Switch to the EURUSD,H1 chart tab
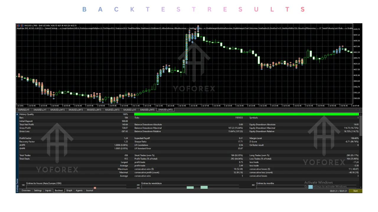Screen dimensions: 378x212 24,110
